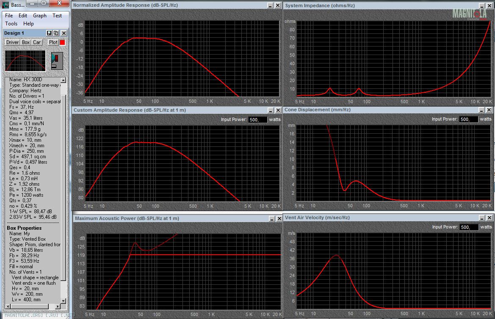Click the red plot color swatch
This screenshot has height=319, width=495.
click(x=62, y=42)
